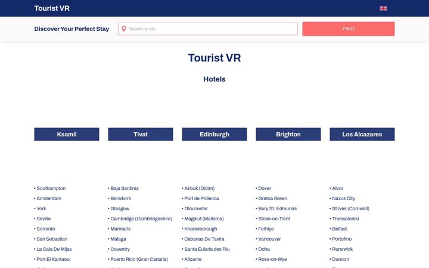Click the UK flag language icon

click(x=383, y=8)
